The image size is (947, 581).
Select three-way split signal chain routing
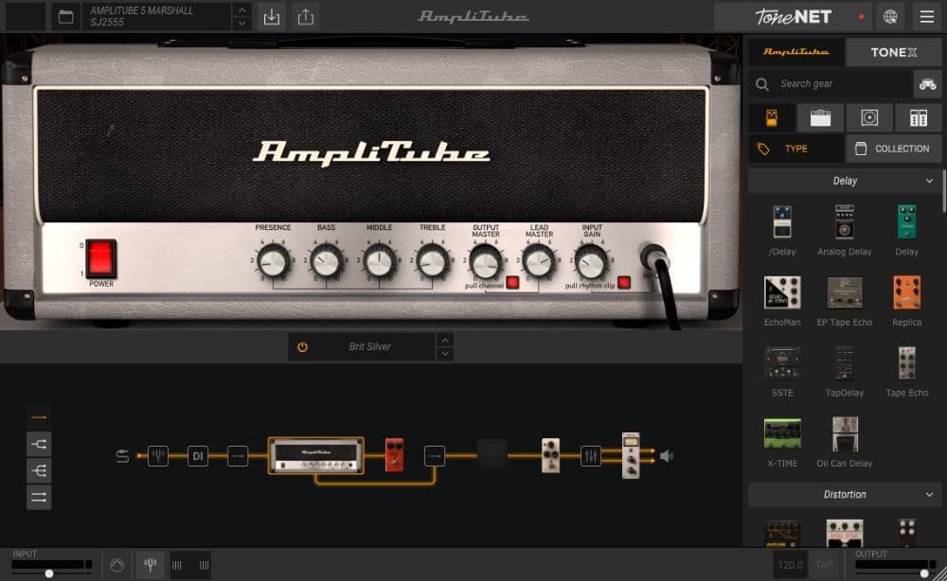[39, 470]
